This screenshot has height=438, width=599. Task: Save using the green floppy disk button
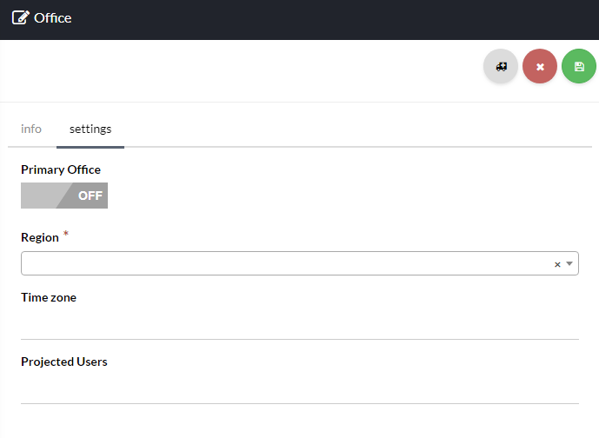coord(579,66)
